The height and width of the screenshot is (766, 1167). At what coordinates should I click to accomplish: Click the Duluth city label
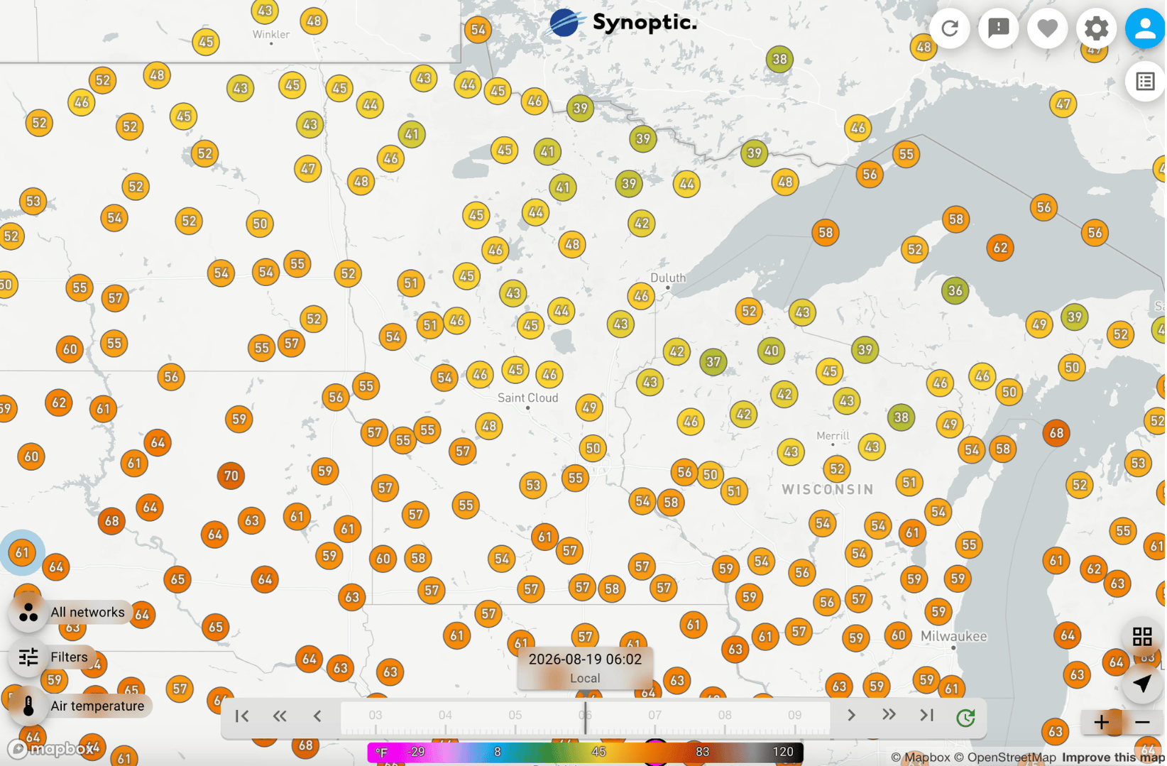668,278
